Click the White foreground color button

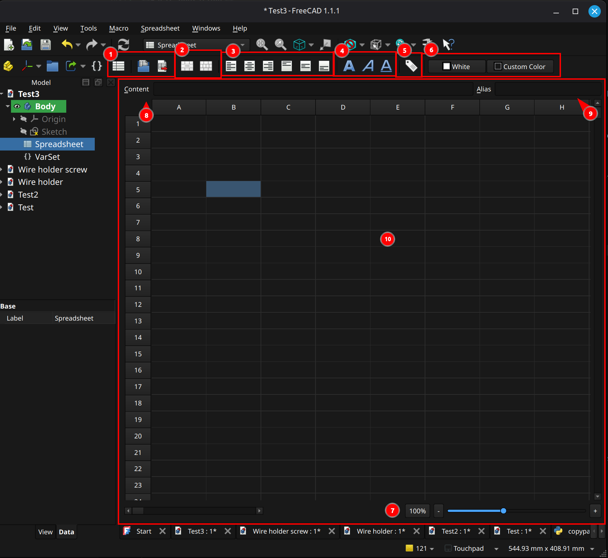pyautogui.click(x=457, y=66)
